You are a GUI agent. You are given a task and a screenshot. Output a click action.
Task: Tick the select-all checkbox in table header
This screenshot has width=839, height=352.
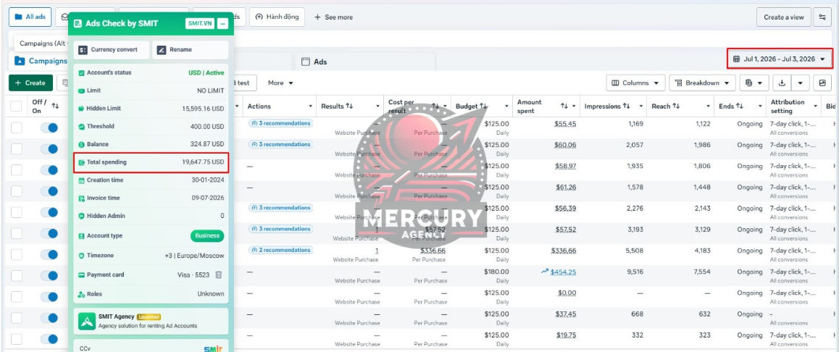coord(17,106)
